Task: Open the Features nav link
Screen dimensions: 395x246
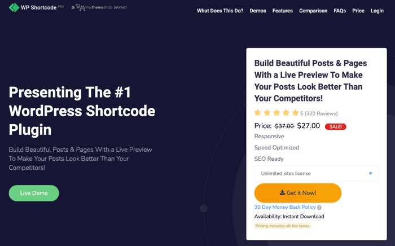Action: 282,11
